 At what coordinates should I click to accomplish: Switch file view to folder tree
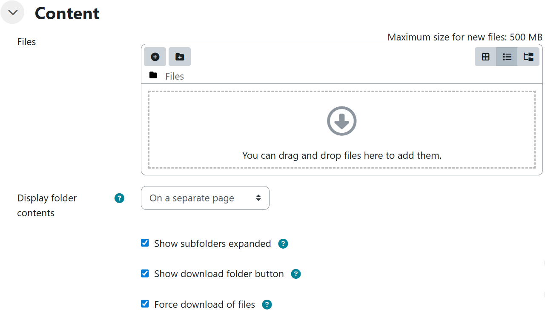(x=528, y=57)
